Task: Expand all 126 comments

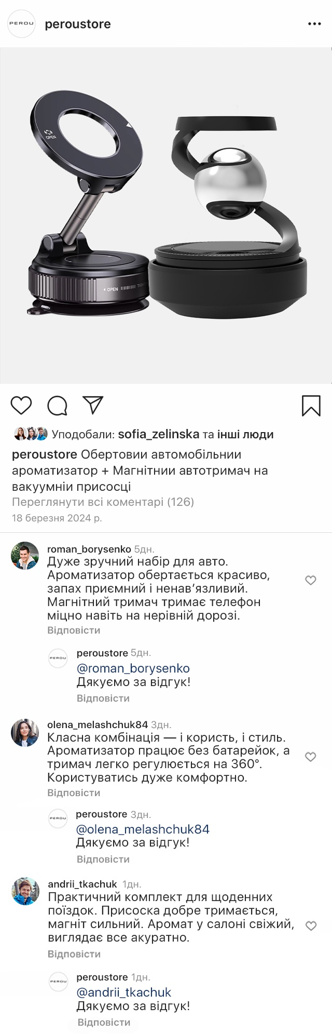Action: pos(103,502)
